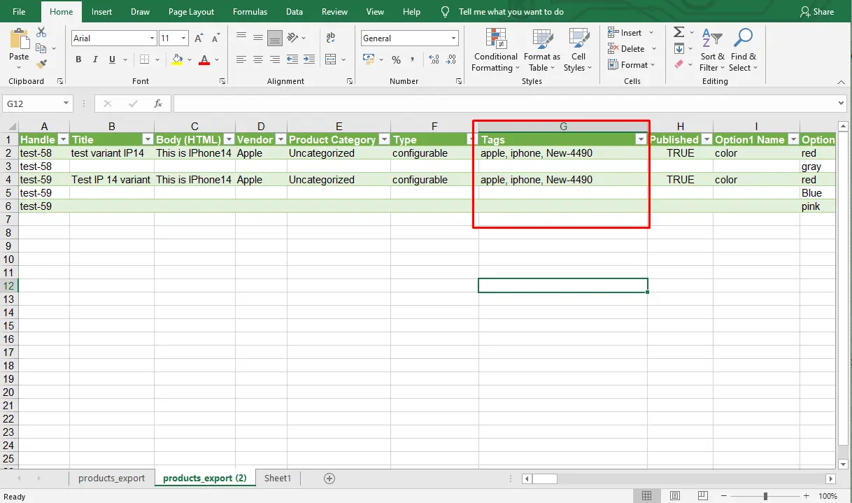The height and width of the screenshot is (503, 852).
Task: Click the Normal view icon in status bar
Action: (647, 495)
